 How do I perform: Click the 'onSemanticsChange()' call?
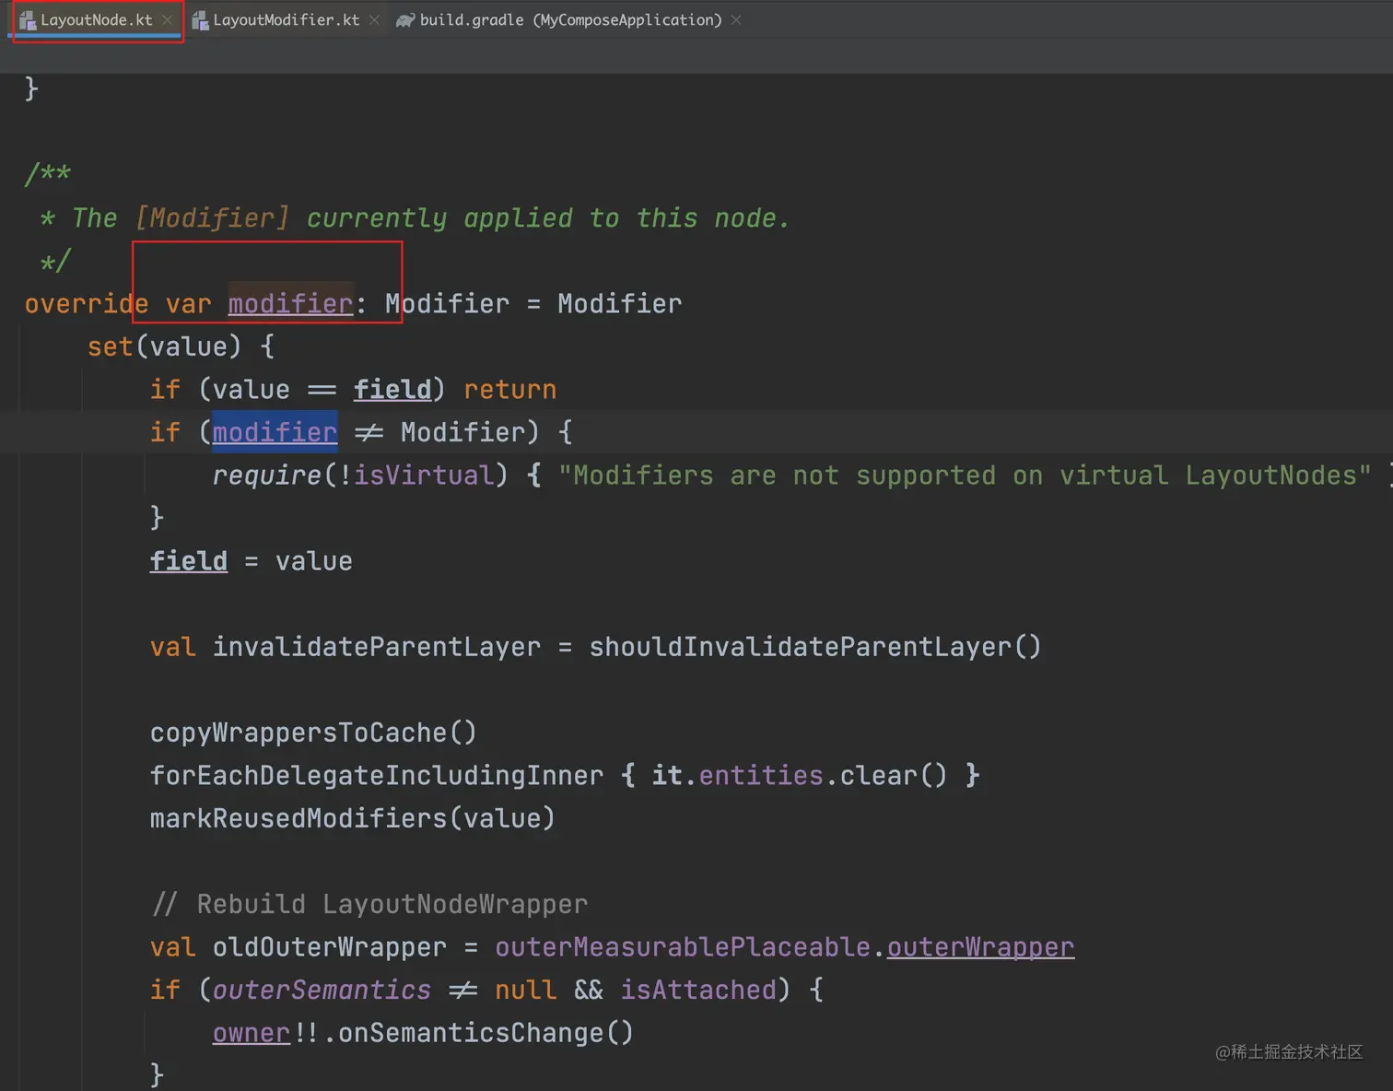(x=486, y=1032)
